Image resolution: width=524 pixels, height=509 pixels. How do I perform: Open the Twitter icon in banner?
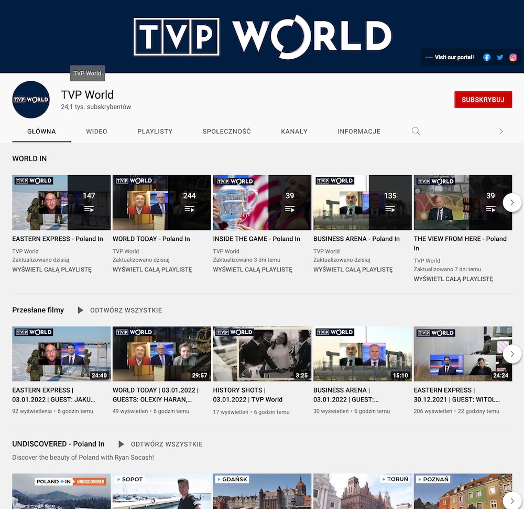pyautogui.click(x=500, y=58)
